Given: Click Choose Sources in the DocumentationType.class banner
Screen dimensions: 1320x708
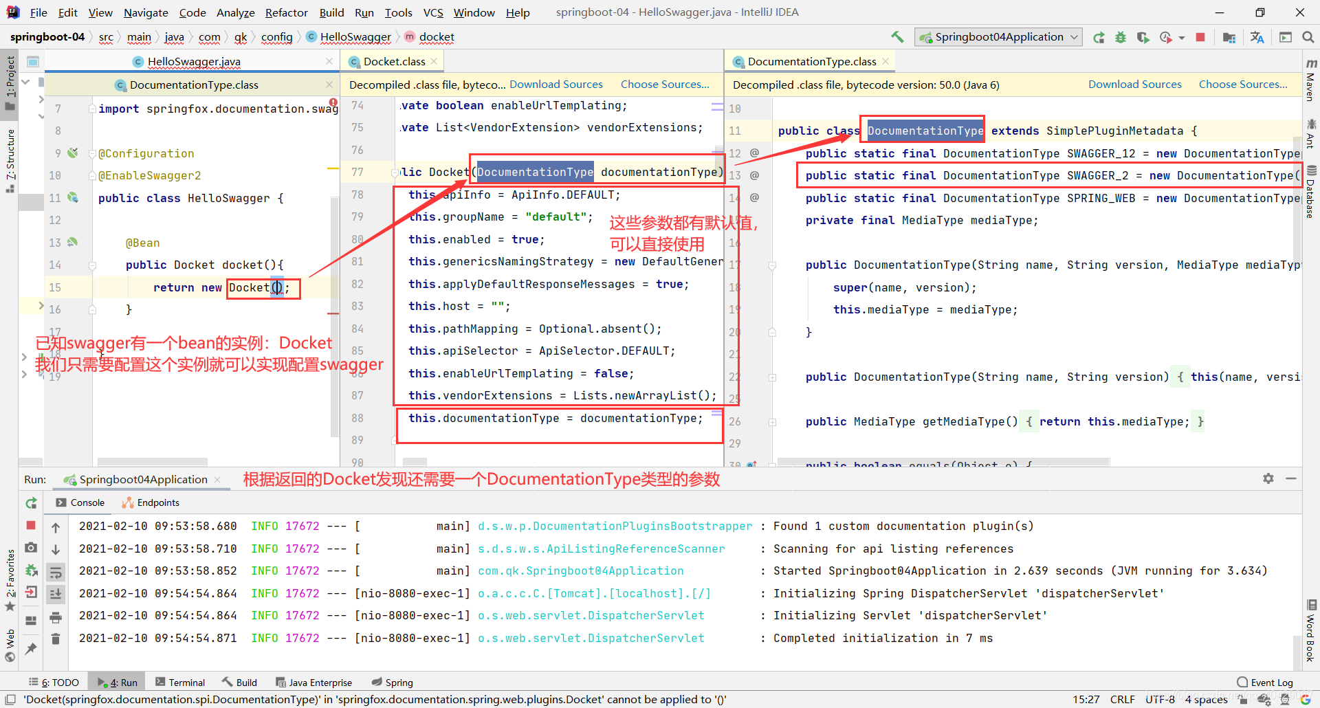Looking at the screenshot, I should pyautogui.click(x=1243, y=84).
